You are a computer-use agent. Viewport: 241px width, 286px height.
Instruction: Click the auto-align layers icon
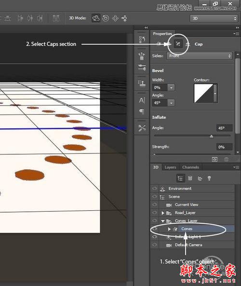click(x=56, y=18)
